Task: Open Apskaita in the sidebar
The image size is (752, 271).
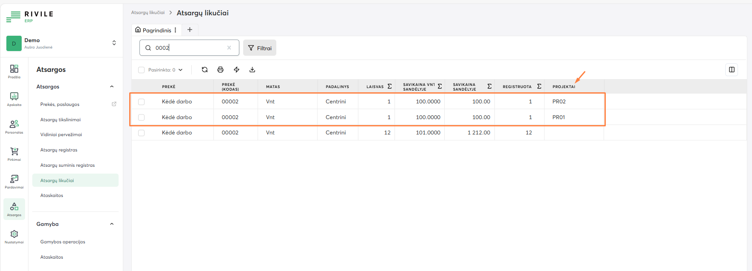Action: coord(14,99)
